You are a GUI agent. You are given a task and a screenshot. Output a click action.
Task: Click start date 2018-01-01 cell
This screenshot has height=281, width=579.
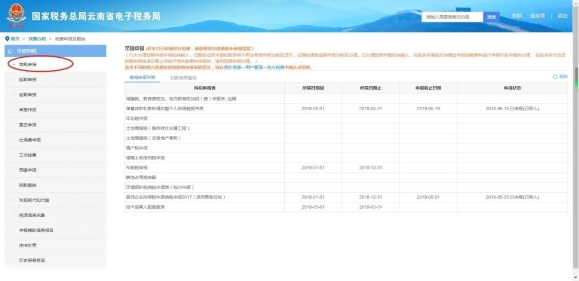[313, 198]
